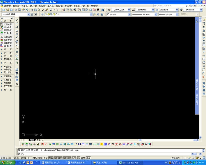Click the vertical scrollbar down arrow
206x165 pixels.
[200, 137]
